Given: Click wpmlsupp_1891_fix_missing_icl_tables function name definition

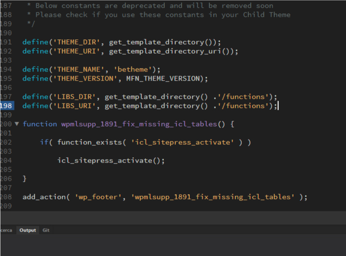Looking at the screenshot, I should [x=139, y=124].
